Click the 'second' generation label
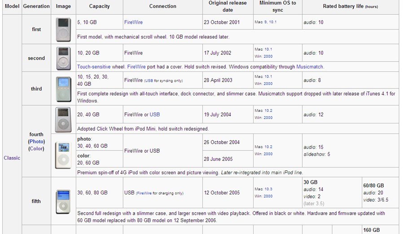This screenshot has width=404, height=234. (x=36, y=58)
